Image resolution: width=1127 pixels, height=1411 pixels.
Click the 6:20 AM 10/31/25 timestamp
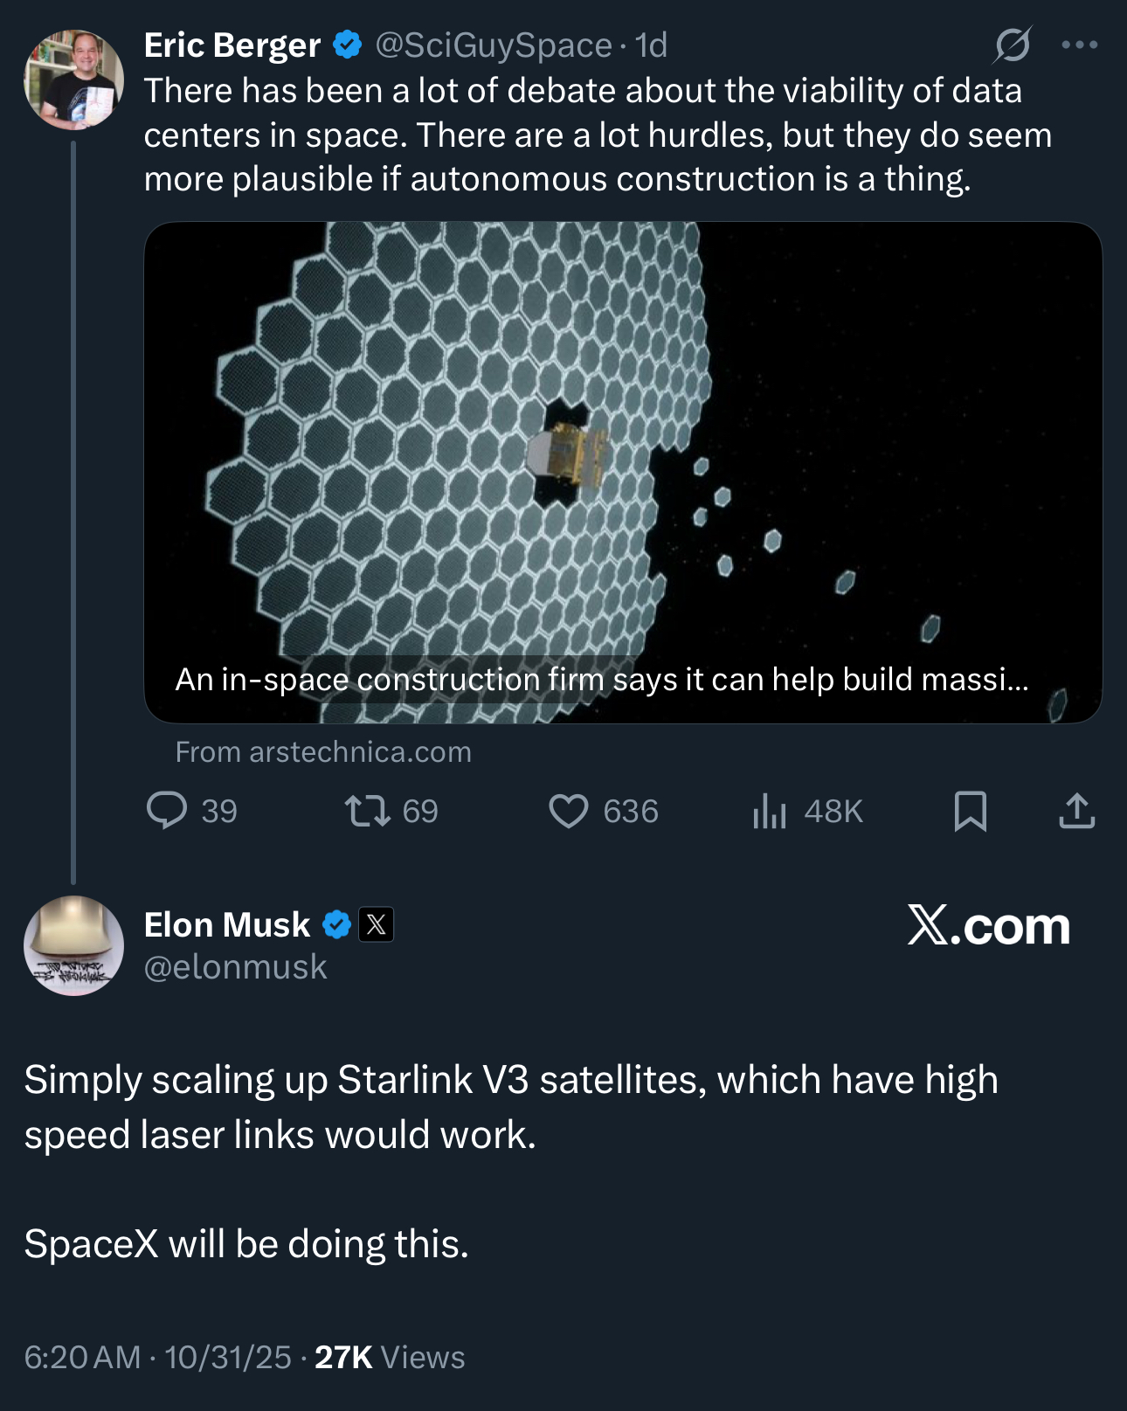coord(157,1357)
